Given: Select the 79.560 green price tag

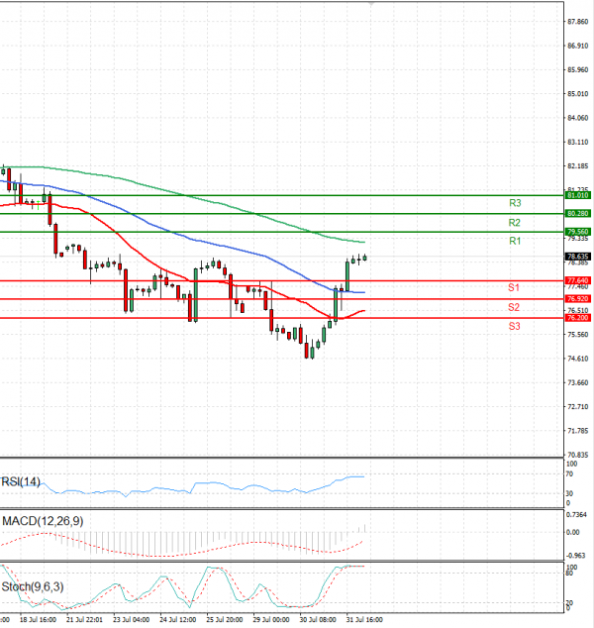Looking at the screenshot, I should (x=577, y=232).
